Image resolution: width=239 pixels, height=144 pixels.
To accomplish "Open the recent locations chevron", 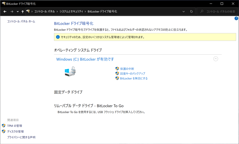I will [x=18, y=12].
